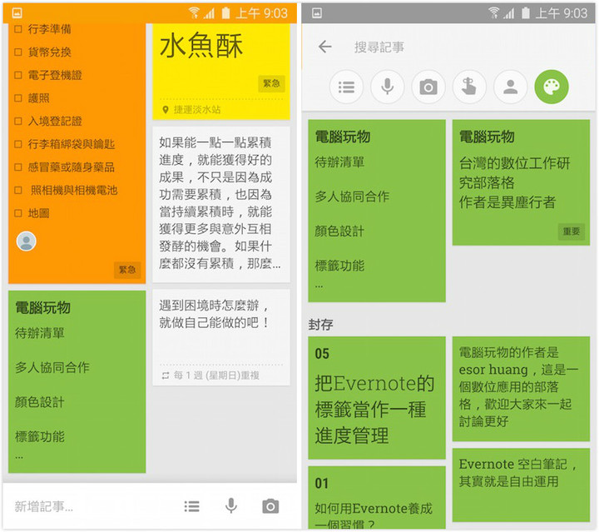Filter notes by image camera icon
The image size is (599, 532).
point(428,87)
